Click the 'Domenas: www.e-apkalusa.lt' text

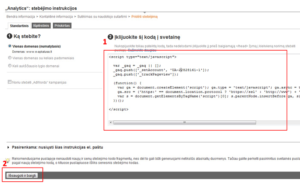click(x=32, y=52)
